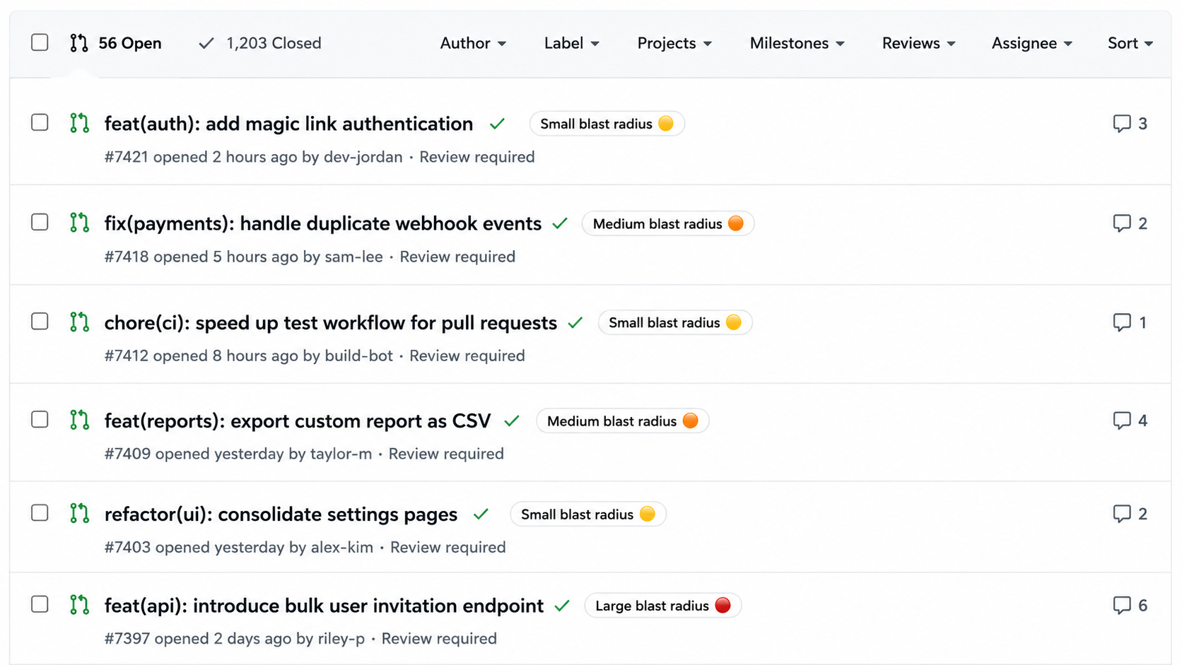The image size is (1182, 665).
Task: Click Medium blast radius label on PR #7409
Action: point(623,421)
